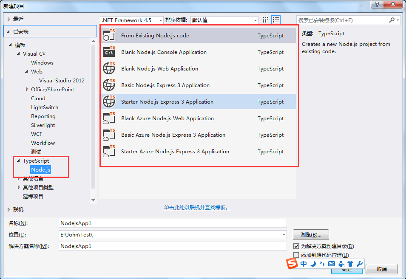Select the Blank Node.js Console Application icon
The image size is (406, 279).
(109, 52)
